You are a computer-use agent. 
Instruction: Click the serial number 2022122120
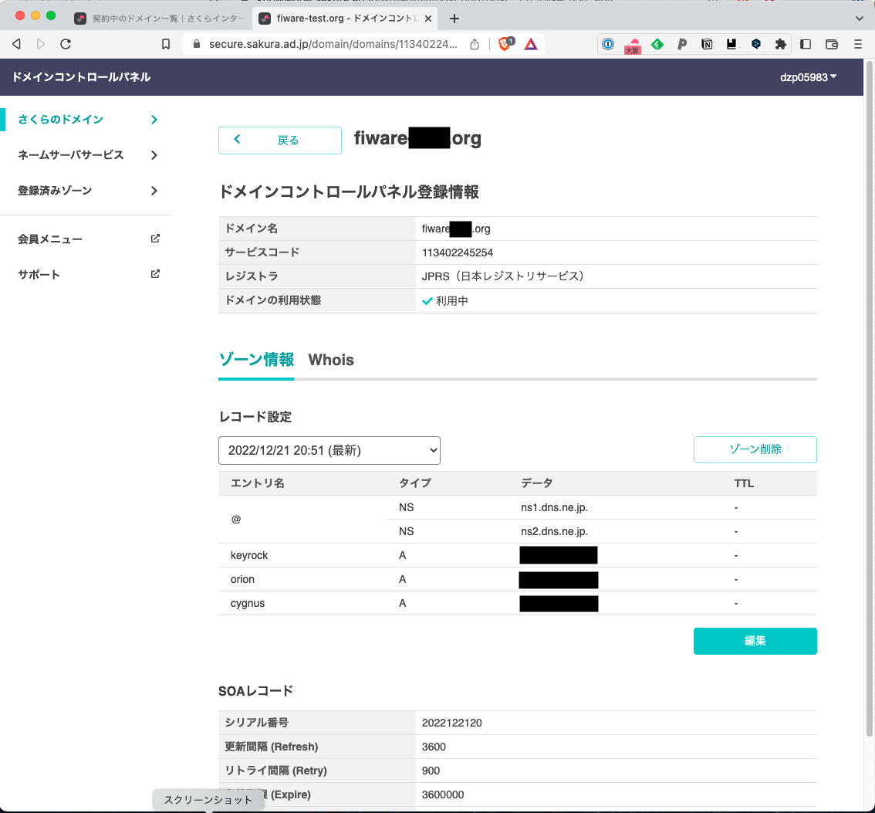click(451, 723)
